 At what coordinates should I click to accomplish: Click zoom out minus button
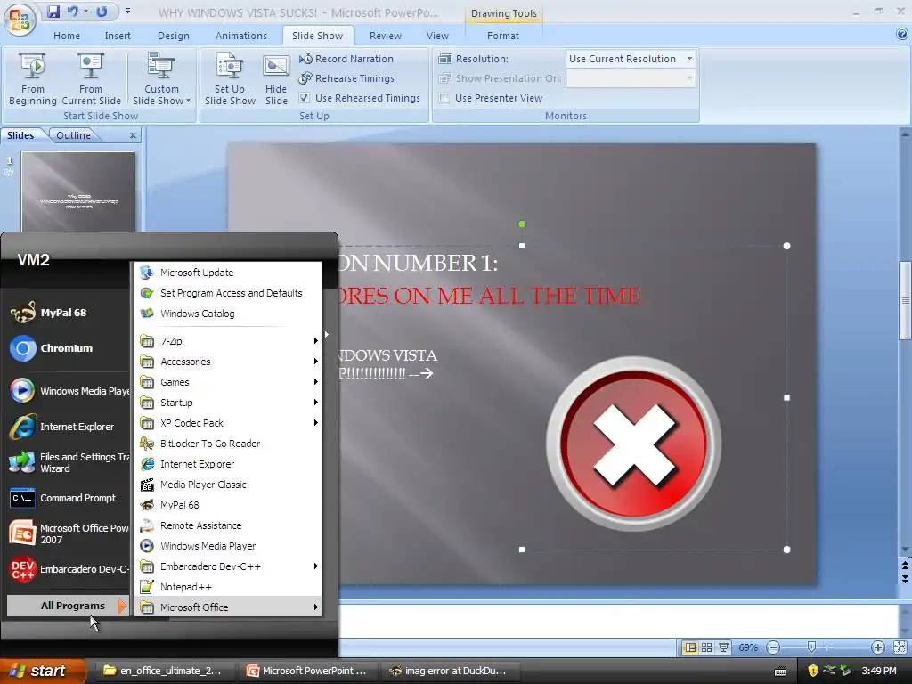(773, 647)
